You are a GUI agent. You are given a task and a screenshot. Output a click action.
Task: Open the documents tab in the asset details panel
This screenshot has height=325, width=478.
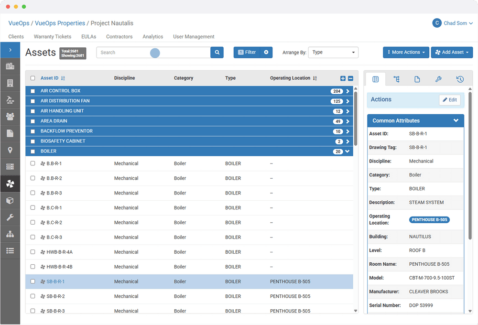tap(417, 79)
